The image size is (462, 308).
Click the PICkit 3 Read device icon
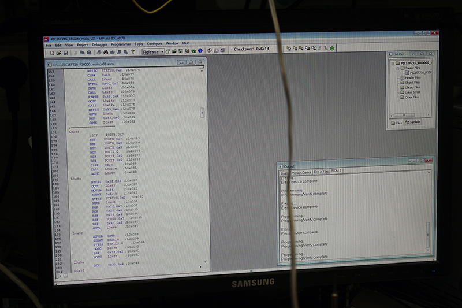click(295, 49)
